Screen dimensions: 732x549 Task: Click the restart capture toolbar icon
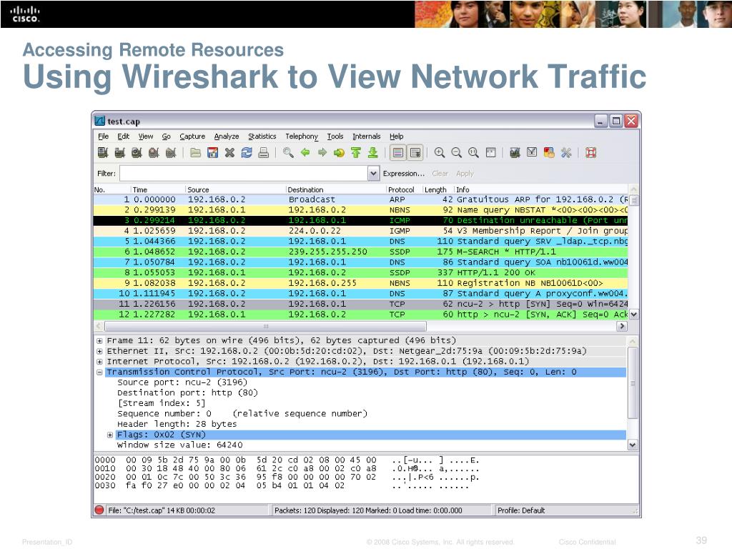coord(171,153)
